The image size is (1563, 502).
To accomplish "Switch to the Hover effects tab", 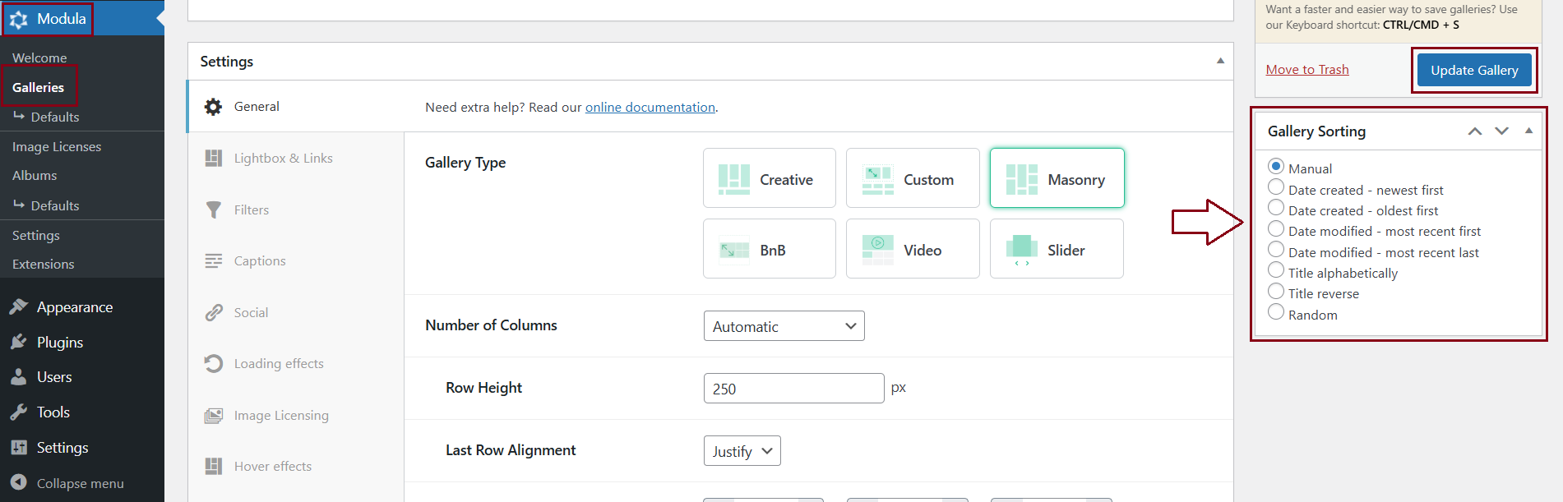I will 272,467.
